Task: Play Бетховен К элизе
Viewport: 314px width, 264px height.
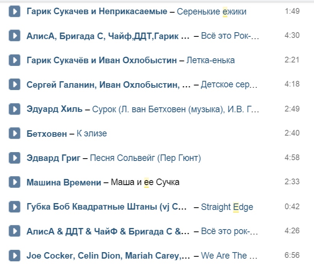Action: [15, 133]
